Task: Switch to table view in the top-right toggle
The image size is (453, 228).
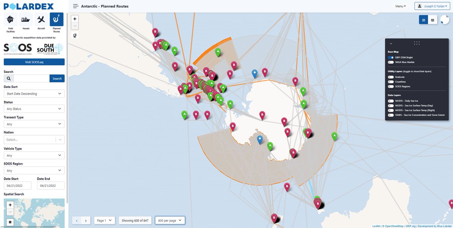Action: tap(433, 19)
